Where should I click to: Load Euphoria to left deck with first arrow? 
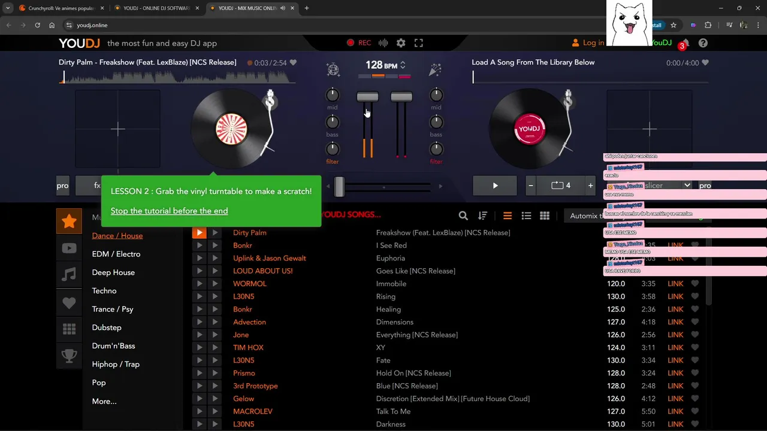pos(199,258)
